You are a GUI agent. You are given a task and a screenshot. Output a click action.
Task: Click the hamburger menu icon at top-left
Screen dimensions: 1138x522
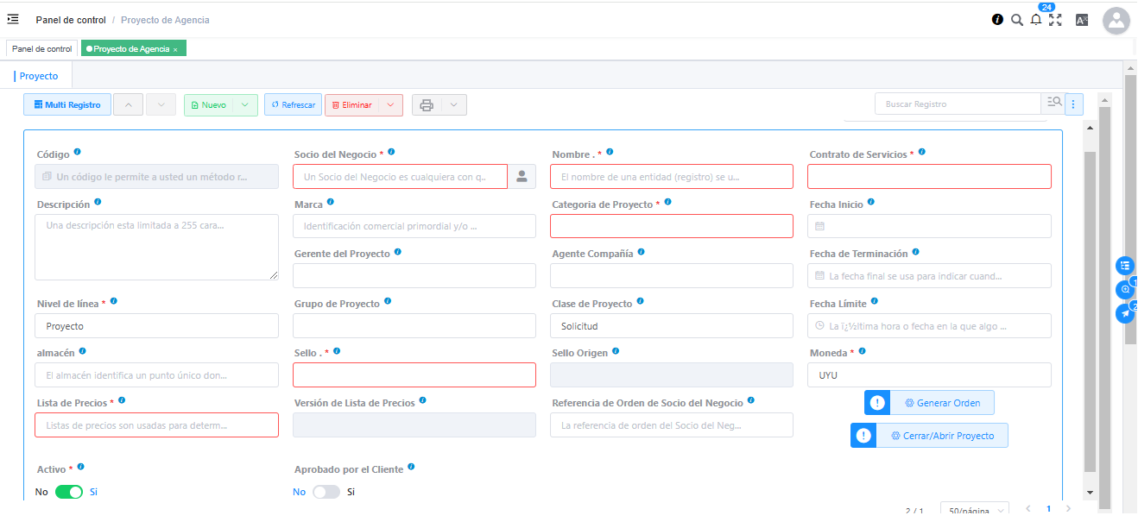point(13,19)
